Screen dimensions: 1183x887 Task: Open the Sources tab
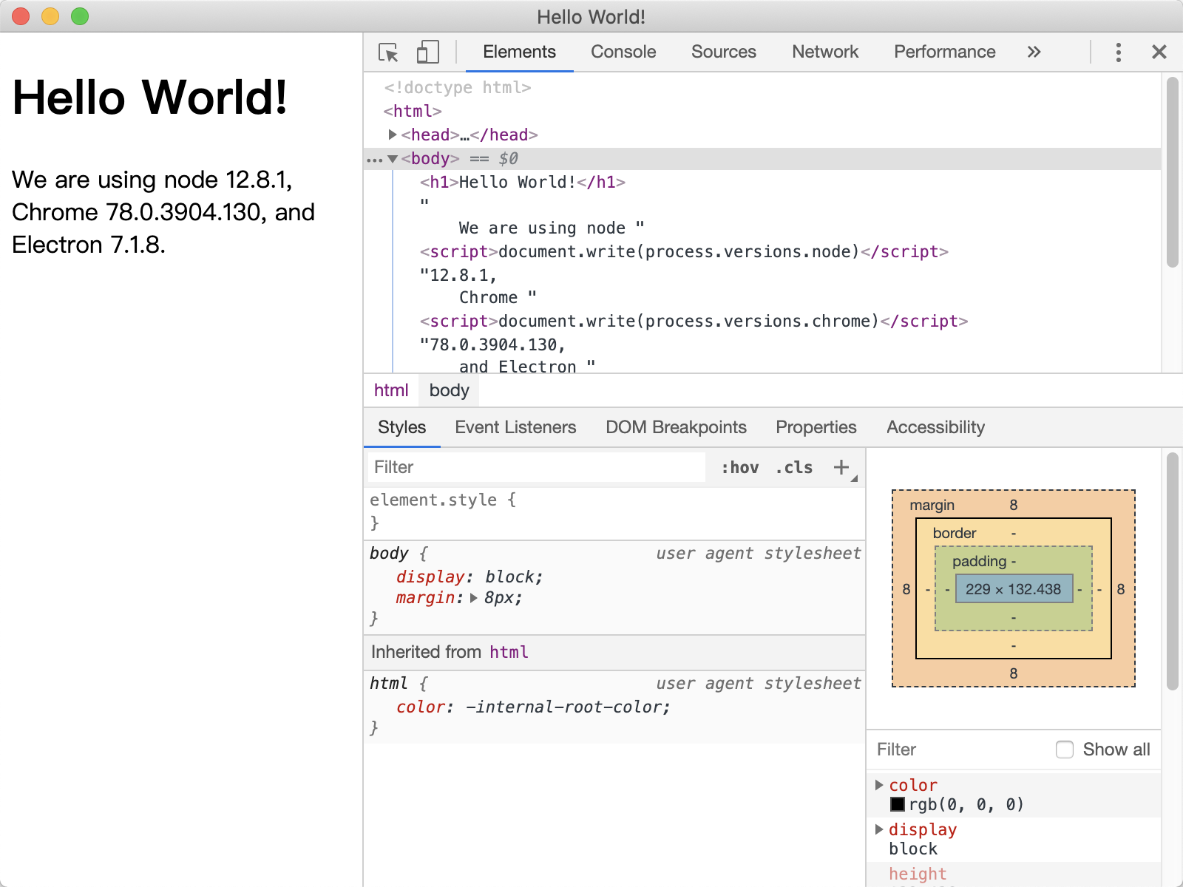(x=724, y=52)
